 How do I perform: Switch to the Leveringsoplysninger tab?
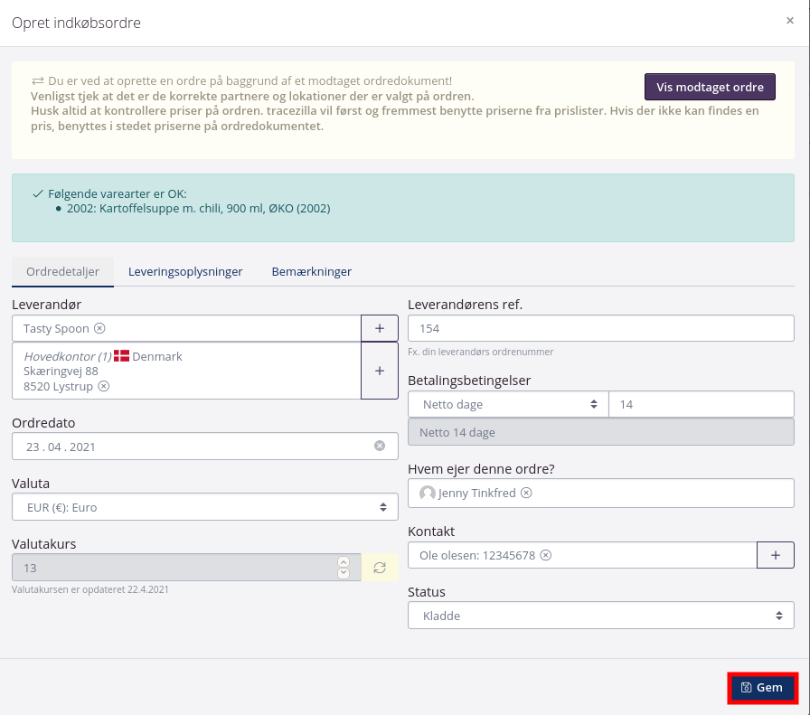pyautogui.click(x=185, y=271)
